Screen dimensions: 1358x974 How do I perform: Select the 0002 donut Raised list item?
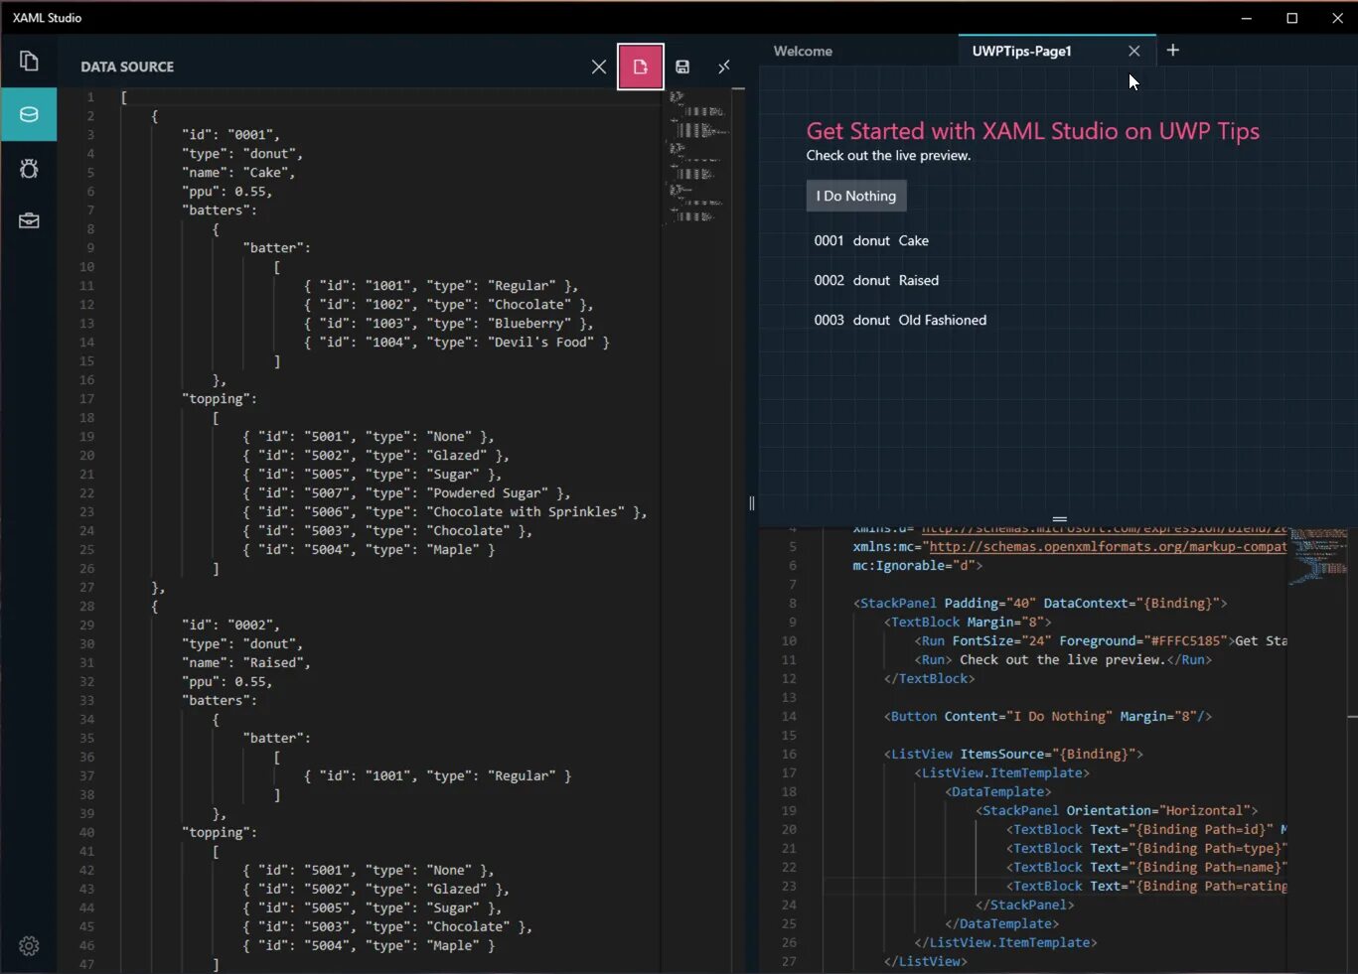[876, 280]
